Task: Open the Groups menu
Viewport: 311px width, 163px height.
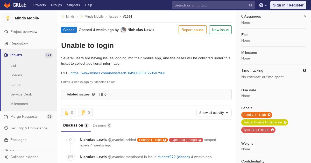Action: (x=56, y=5)
